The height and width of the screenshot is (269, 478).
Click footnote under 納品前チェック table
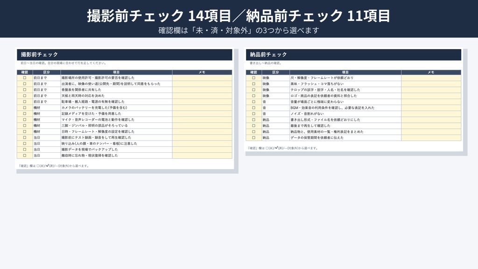point(283,148)
